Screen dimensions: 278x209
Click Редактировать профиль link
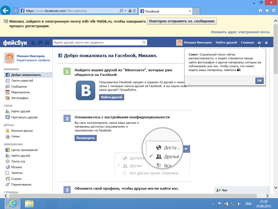[x=33, y=60]
